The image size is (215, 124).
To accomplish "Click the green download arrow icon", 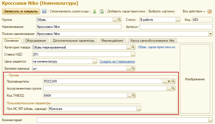I will click(x=94, y=11).
